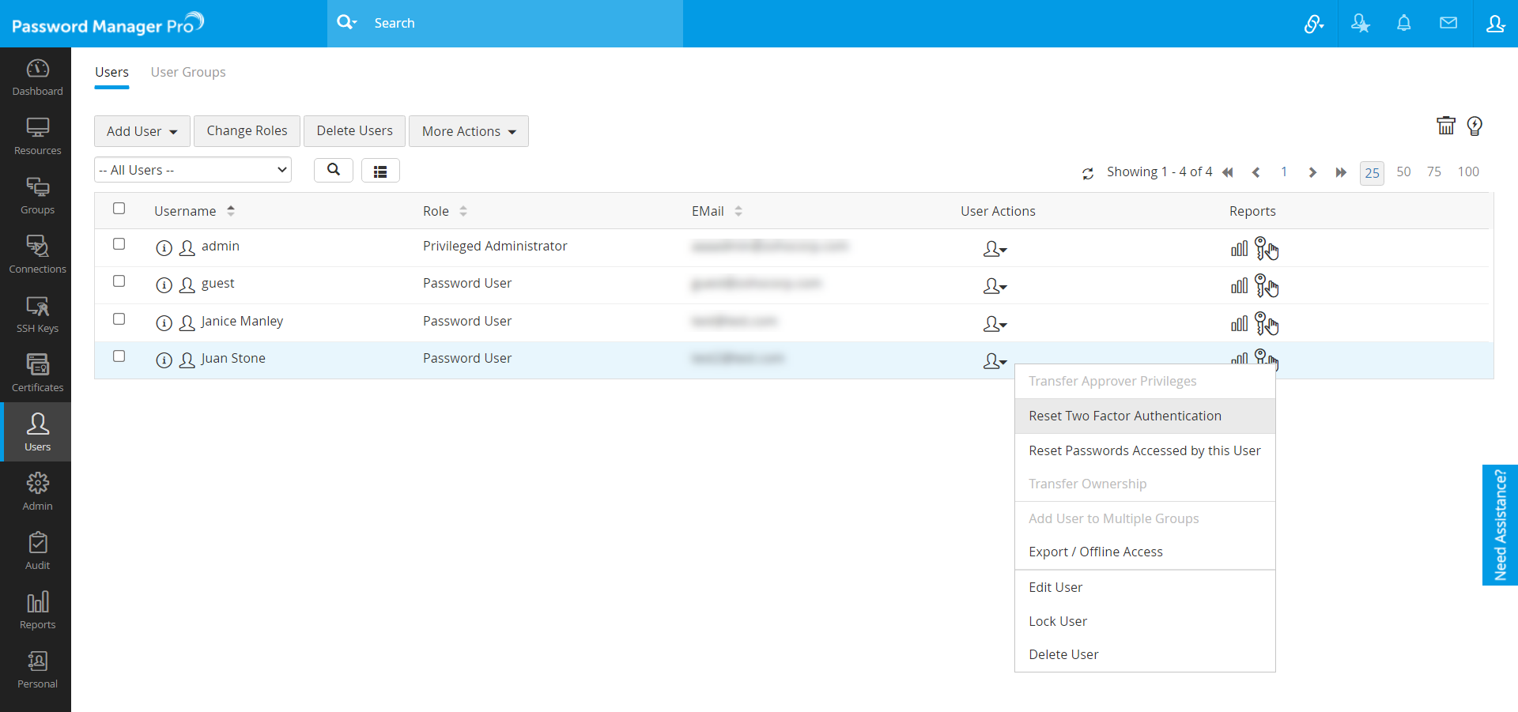Sort the table by Role
The width and height of the screenshot is (1518, 712).
pyautogui.click(x=463, y=211)
